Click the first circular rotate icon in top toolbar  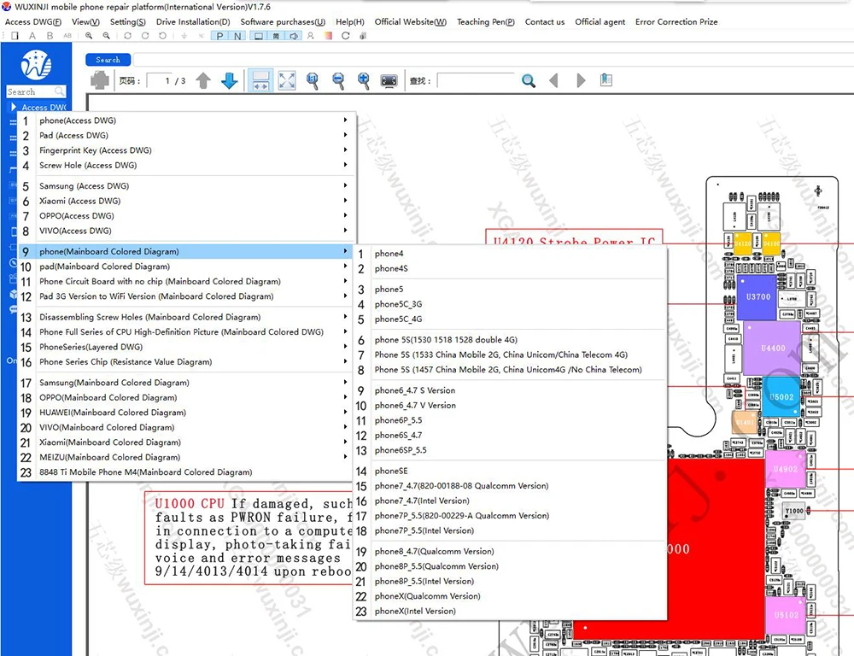click(127, 36)
